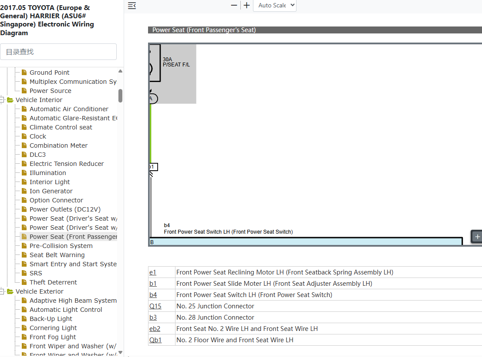Click the Vehicle Interior folder icon

pos(10,100)
